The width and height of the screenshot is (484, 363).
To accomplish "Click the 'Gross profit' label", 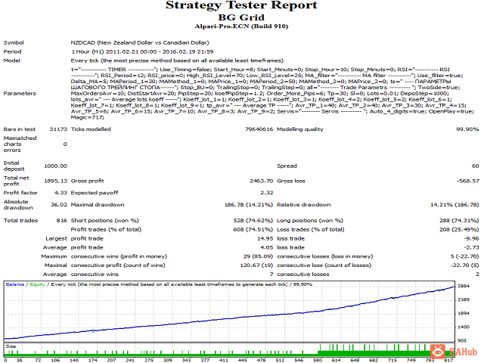I will click(x=88, y=181).
